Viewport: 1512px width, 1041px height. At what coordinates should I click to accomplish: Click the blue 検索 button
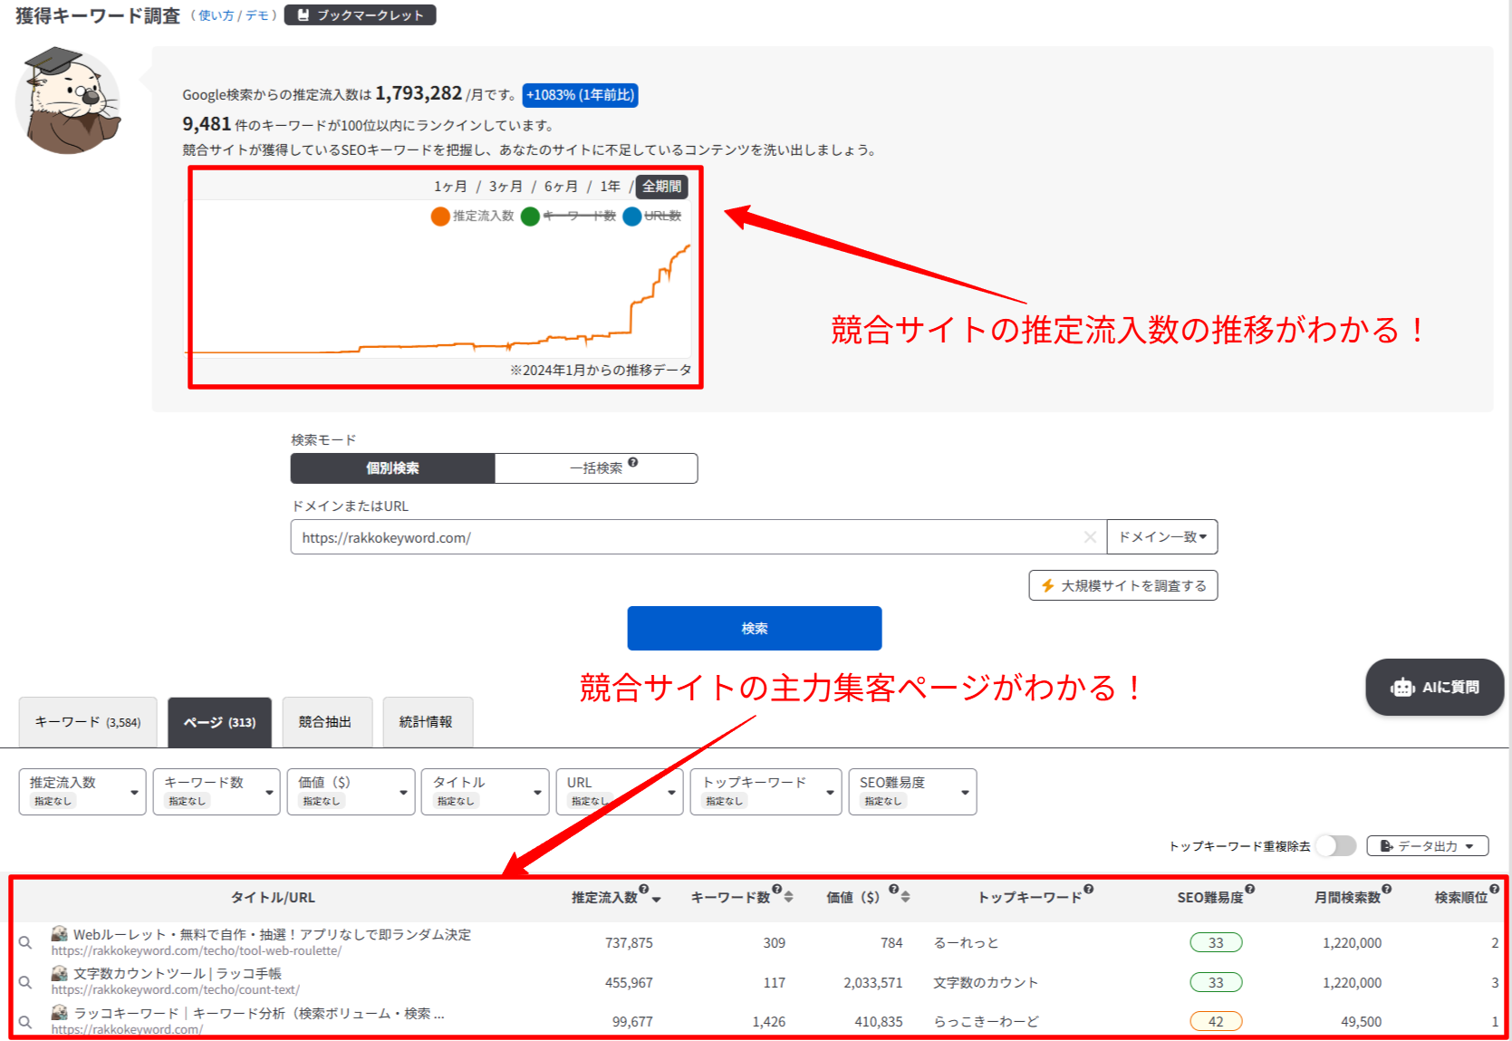[x=755, y=628]
